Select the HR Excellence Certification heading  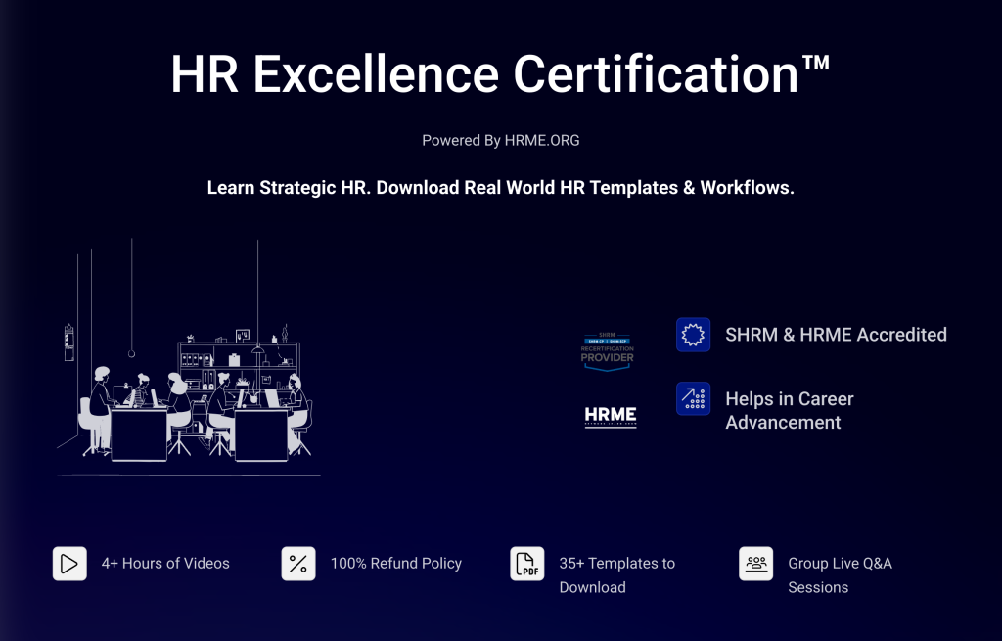500,74
